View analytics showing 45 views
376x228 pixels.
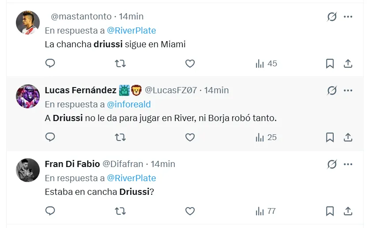click(266, 64)
